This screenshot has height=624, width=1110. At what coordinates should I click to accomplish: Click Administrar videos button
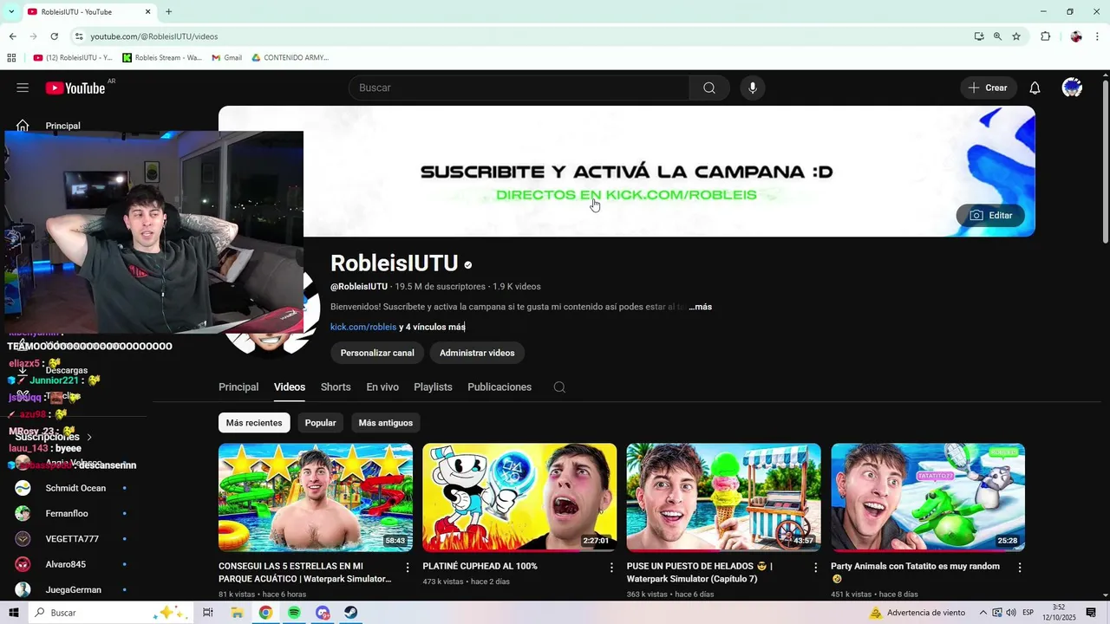tap(477, 353)
